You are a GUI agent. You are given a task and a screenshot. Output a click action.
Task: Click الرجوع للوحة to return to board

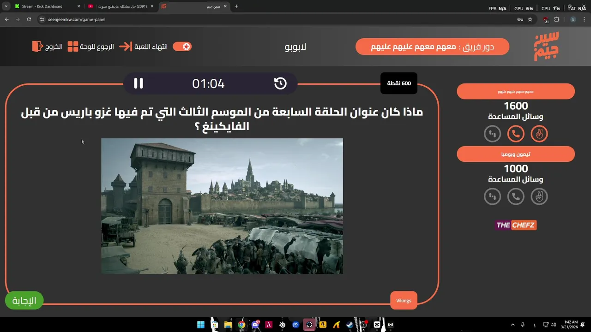tap(90, 47)
